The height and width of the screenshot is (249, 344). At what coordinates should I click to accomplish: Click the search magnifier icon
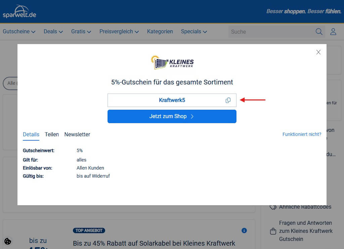[319, 31]
